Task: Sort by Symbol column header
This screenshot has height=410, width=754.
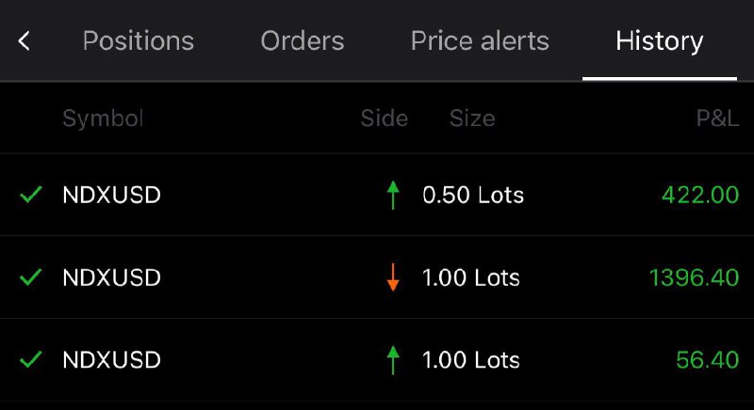Action: 103,118
